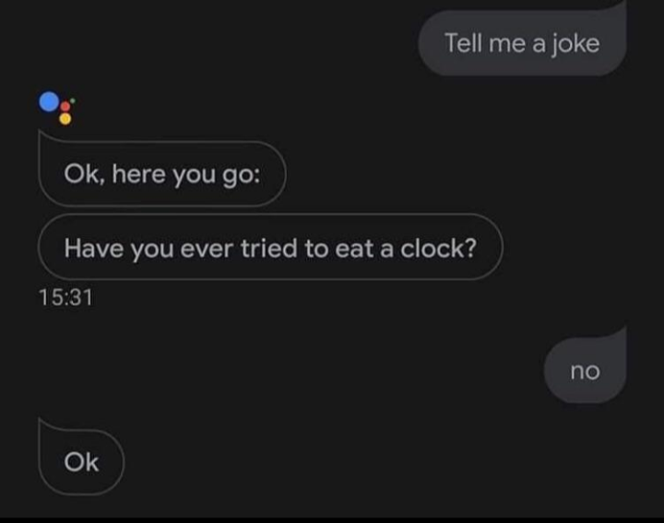
Task: Select the "Tell me a joke" message bubble
Action: [522, 43]
